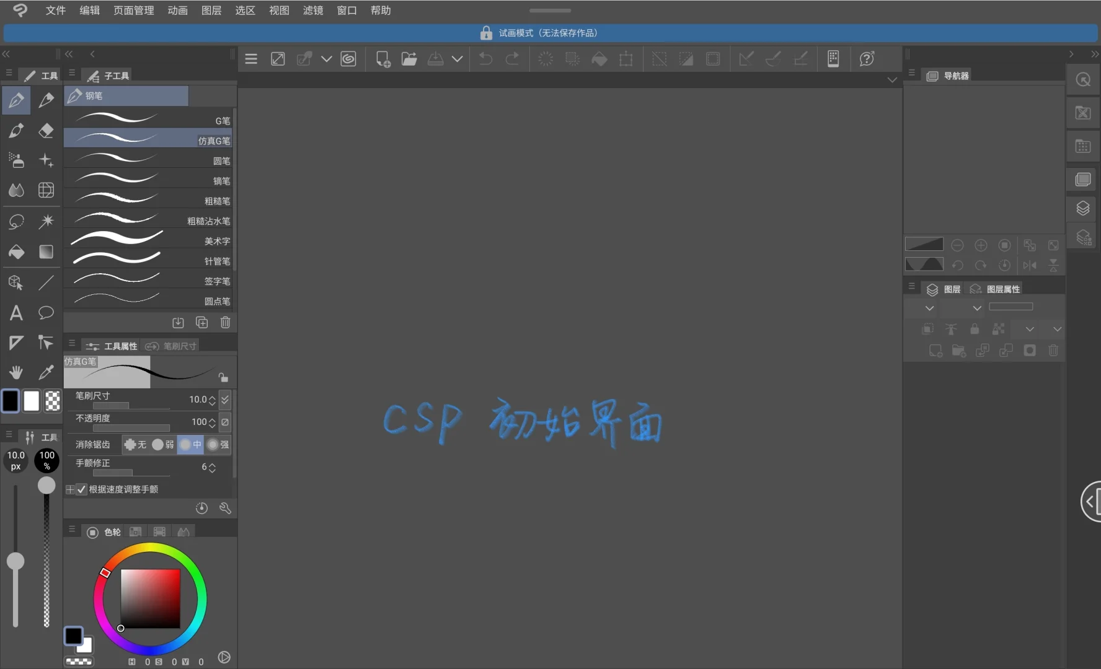Select the Blend (water drops) tool
The height and width of the screenshot is (669, 1101).
click(17, 190)
